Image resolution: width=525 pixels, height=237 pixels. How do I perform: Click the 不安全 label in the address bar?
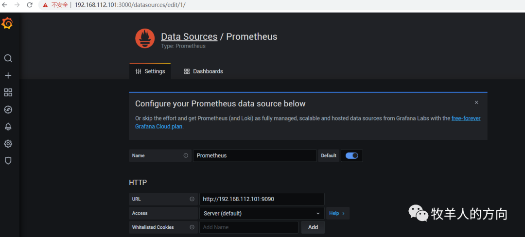coord(60,5)
